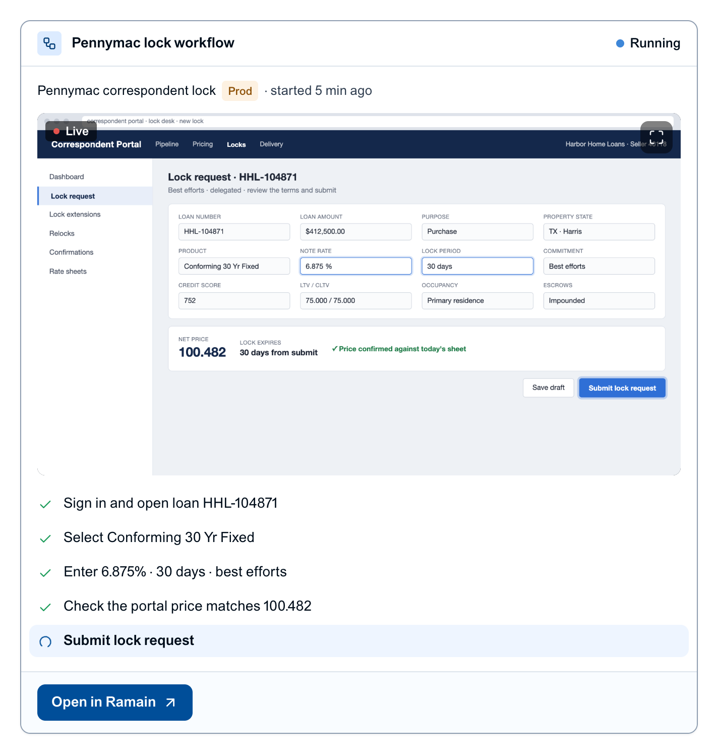Select Lock request in the sidebar
718x753 pixels.
(95, 196)
